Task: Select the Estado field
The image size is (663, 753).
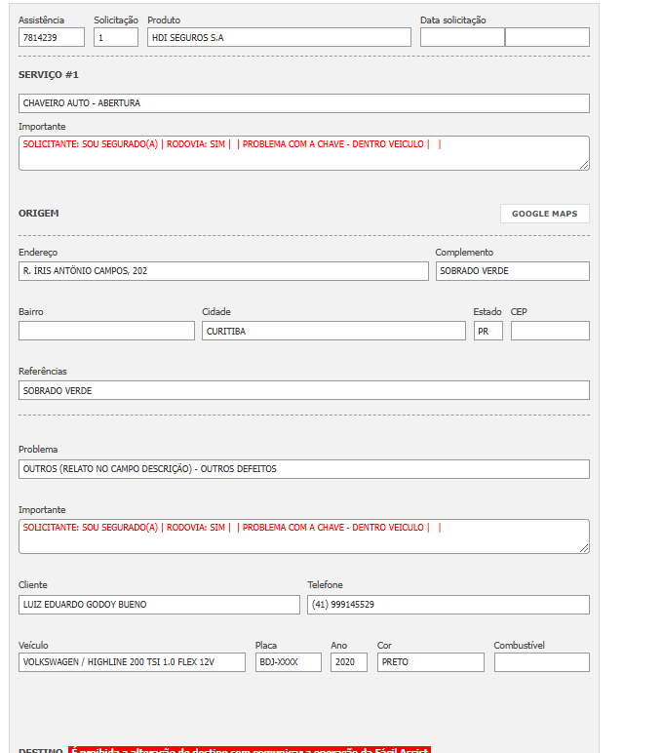Action: (487, 331)
